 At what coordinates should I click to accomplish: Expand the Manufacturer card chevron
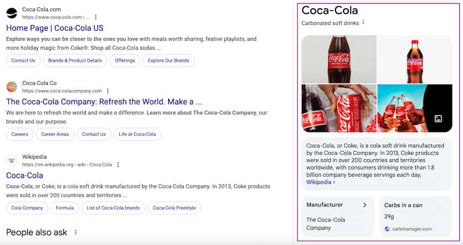pos(365,205)
